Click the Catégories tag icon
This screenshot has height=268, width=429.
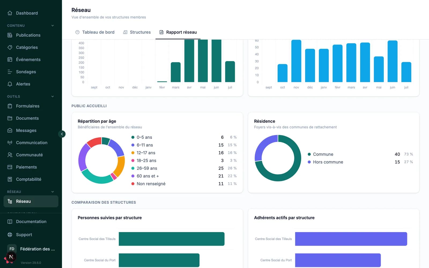coord(10,47)
